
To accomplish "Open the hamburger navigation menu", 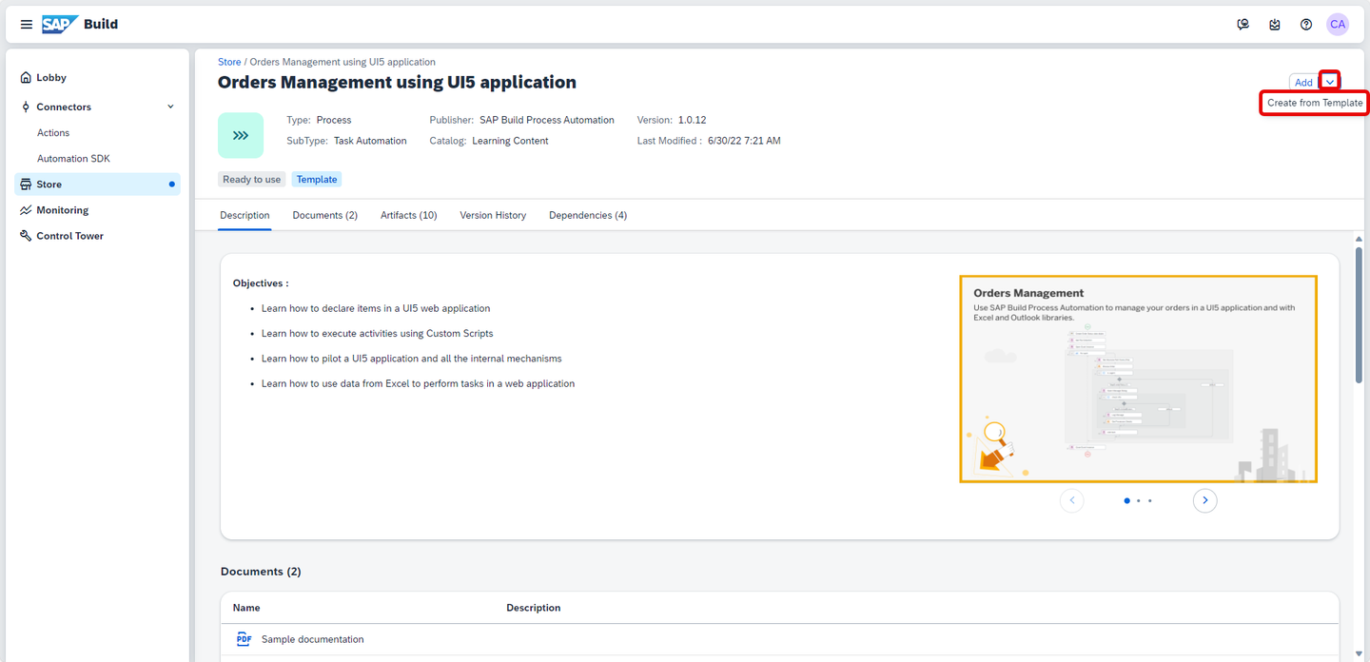I will coord(27,25).
